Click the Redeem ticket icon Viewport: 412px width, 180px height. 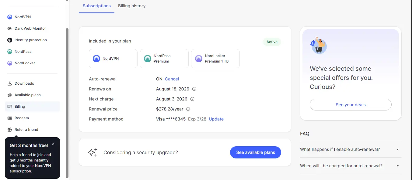(x=10, y=118)
